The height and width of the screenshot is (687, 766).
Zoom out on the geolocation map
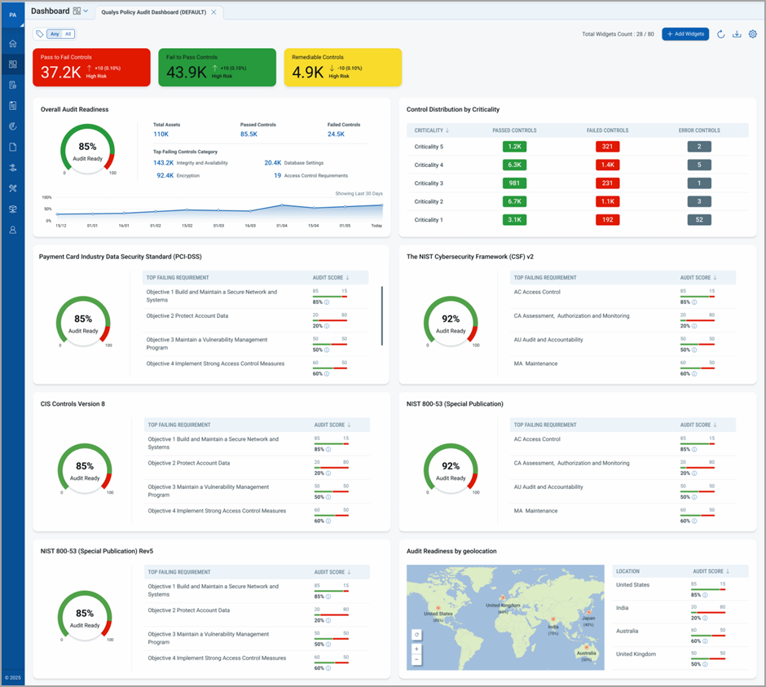[416, 659]
